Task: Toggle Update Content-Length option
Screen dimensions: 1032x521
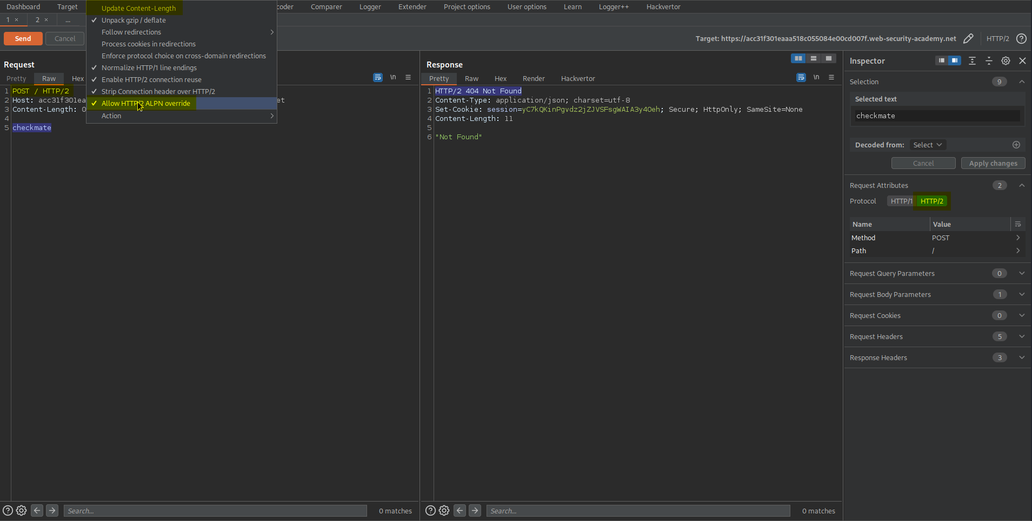Action: pos(182,8)
